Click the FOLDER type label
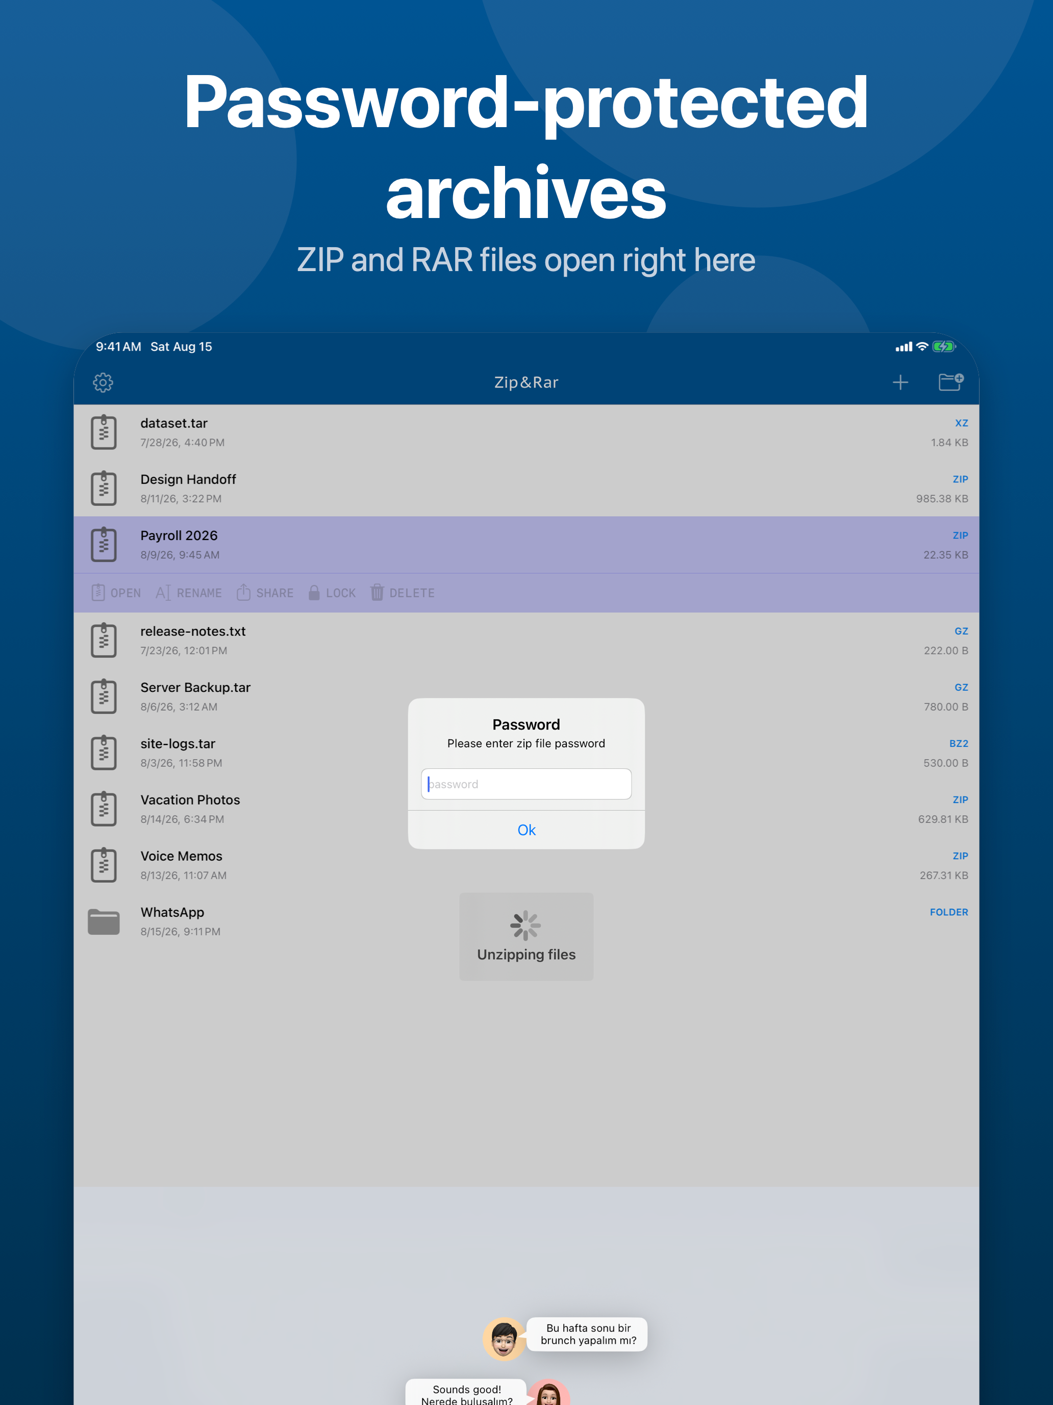 coord(949,912)
